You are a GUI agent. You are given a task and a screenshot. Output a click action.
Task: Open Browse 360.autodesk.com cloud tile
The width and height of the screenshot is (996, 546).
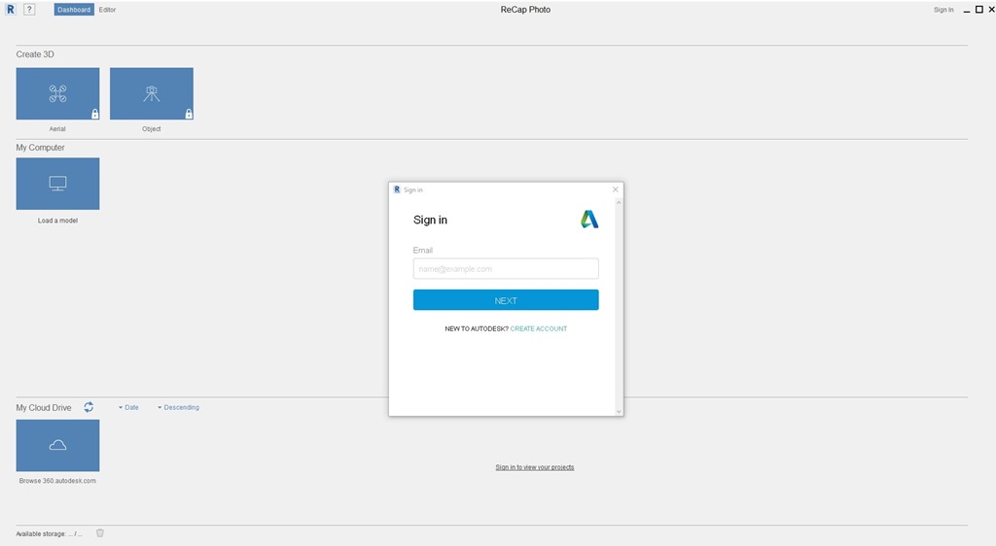click(x=57, y=445)
